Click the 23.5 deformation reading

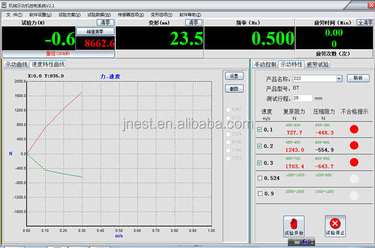tap(187, 38)
